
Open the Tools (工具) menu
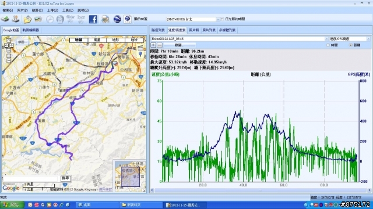click(68, 10)
